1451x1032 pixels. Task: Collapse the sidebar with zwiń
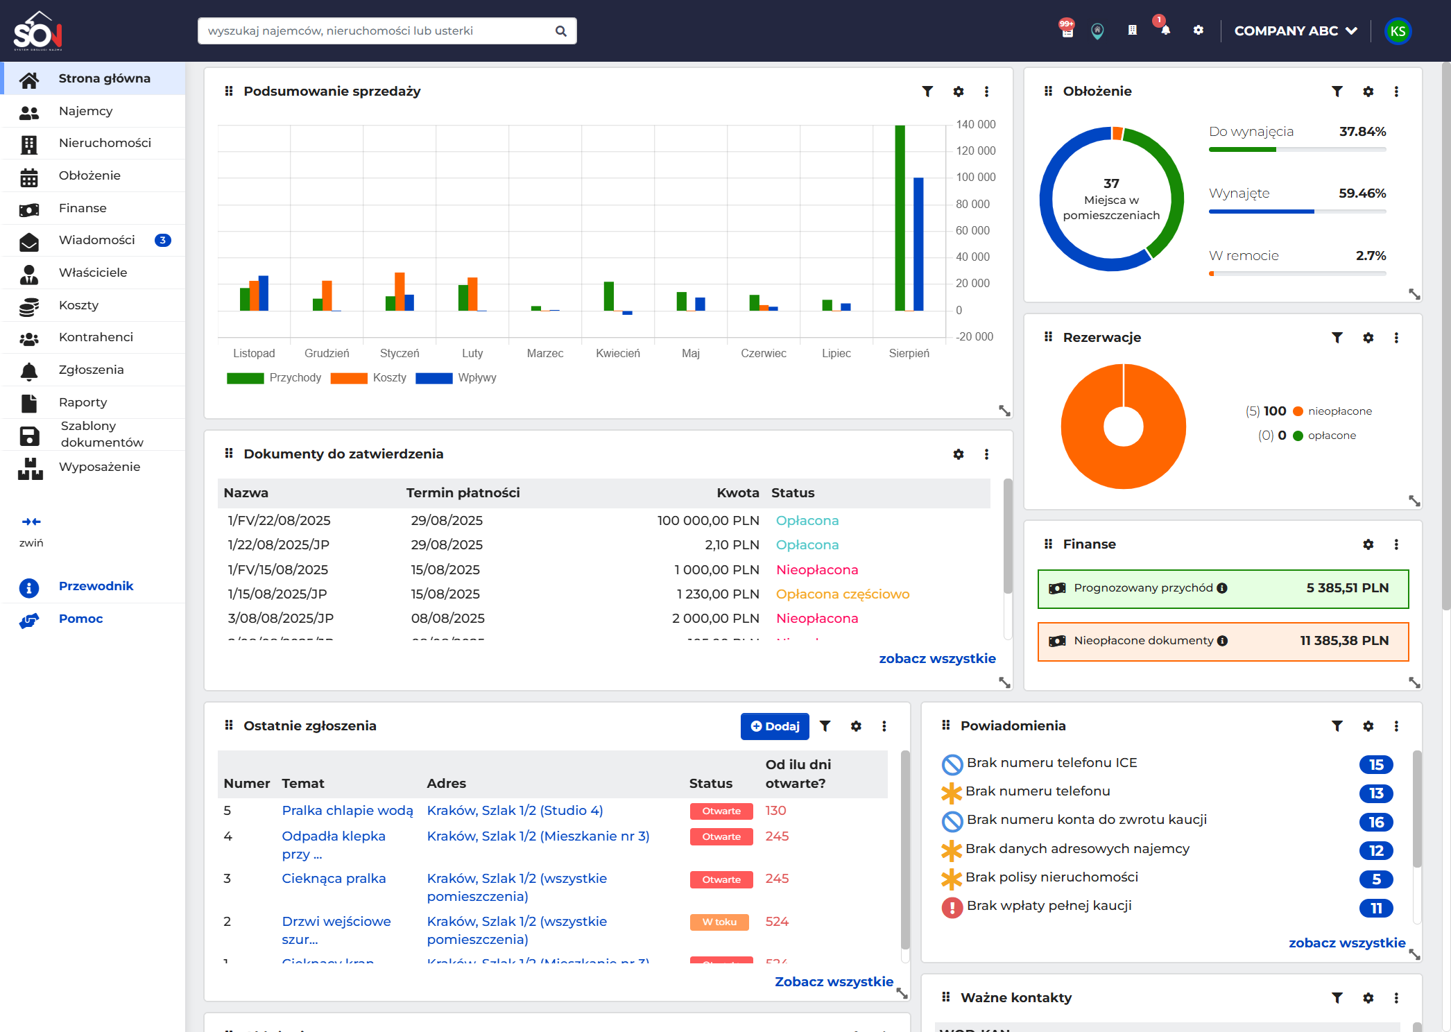pyautogui.click(x=31, y=531)
